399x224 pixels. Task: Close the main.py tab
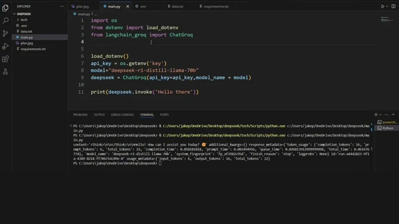pos(127,6)
